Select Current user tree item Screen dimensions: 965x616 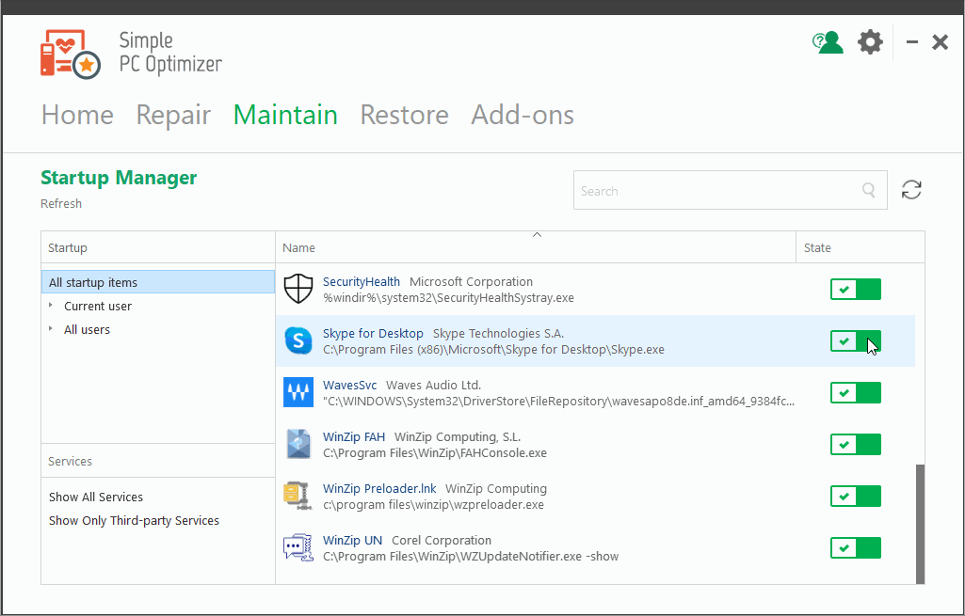coord(98,306)
